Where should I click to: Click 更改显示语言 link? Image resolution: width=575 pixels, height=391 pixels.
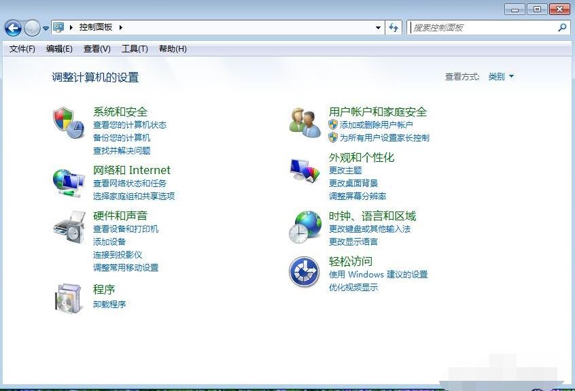(x=353, y=242)
